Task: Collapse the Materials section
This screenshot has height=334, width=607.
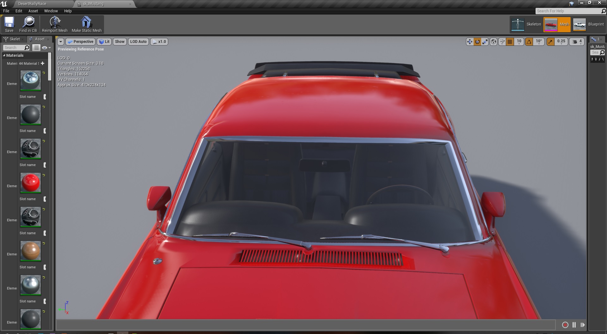Action: click(4, 55)
